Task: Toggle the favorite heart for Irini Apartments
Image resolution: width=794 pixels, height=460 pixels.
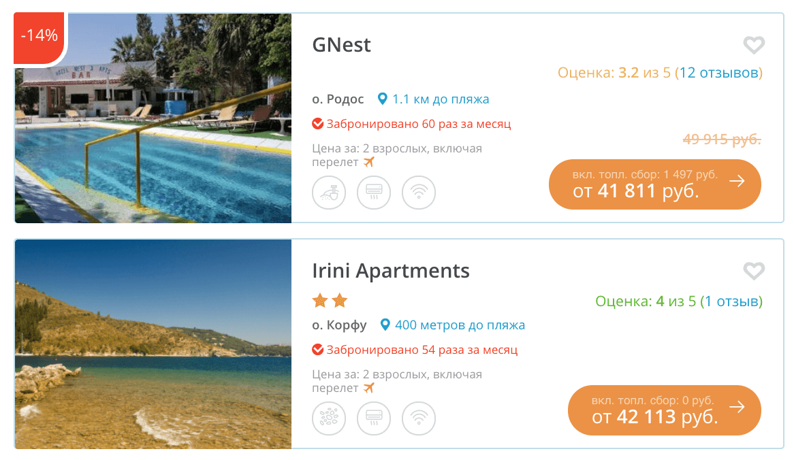Action: (753, 272)
